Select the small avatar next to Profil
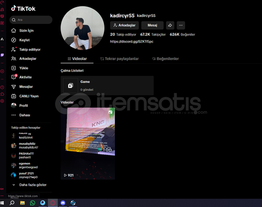This screenshot has width=262, height=207. point(14,105)
